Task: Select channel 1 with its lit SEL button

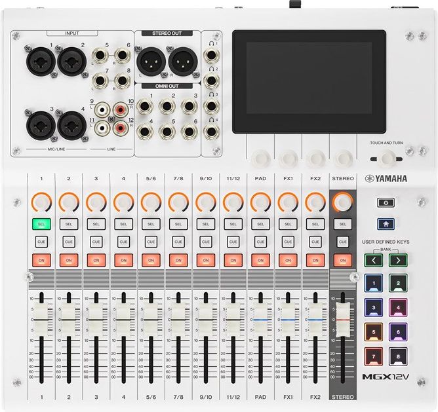Action: coord(41,224)
